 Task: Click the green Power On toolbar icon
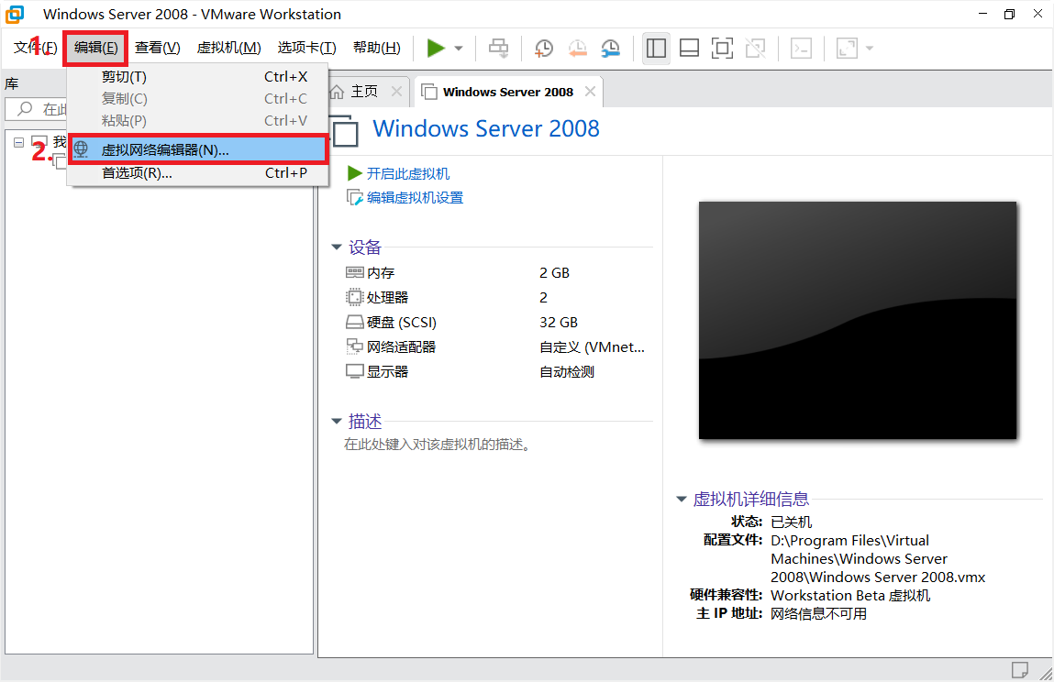[438, 48]
